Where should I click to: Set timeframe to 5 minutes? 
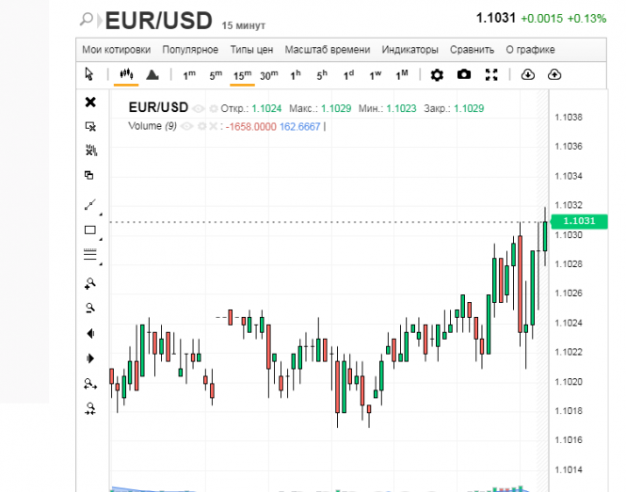[216, 75]
